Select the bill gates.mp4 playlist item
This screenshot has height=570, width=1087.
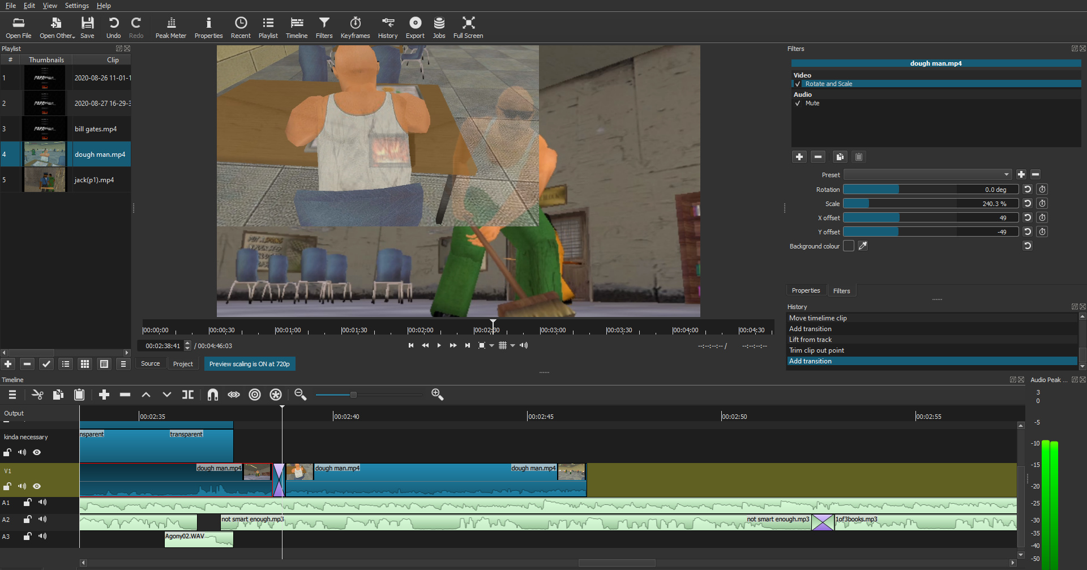66,129
